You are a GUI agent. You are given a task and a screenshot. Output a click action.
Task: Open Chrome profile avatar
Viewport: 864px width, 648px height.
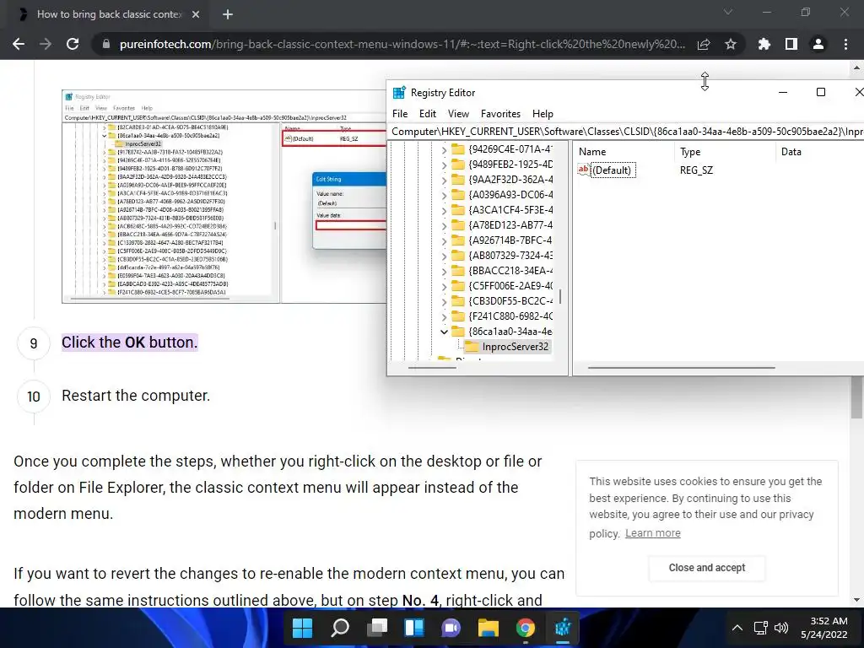pyautogui.click(x=818, y=44)
